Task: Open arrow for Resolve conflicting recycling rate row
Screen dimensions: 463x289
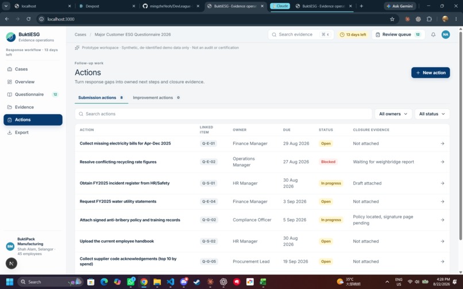Action: [442, 162]
